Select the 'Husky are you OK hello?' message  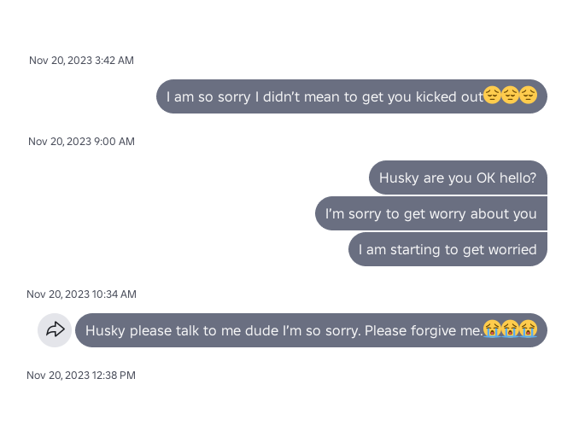point(458,178)
